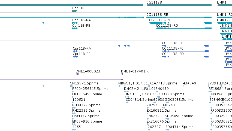
Task: Select the Cpr11B-PA blue arrows glyph
Action: coord(75,51)
